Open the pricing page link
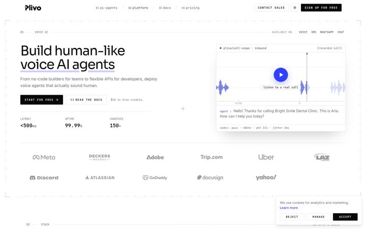This screenshot has height=229, width=366. pos(191,8)
